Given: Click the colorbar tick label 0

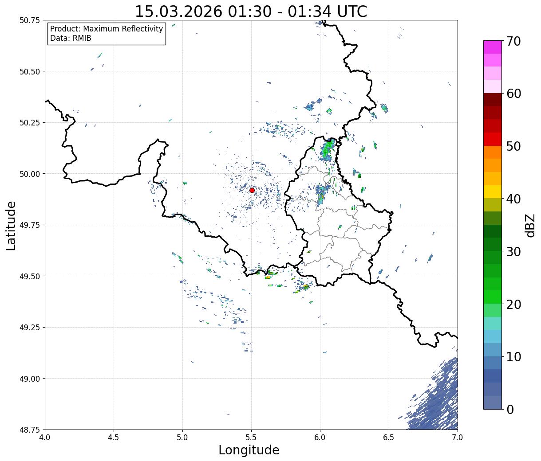Looking at the screenshot, I should tap(509, 409).
